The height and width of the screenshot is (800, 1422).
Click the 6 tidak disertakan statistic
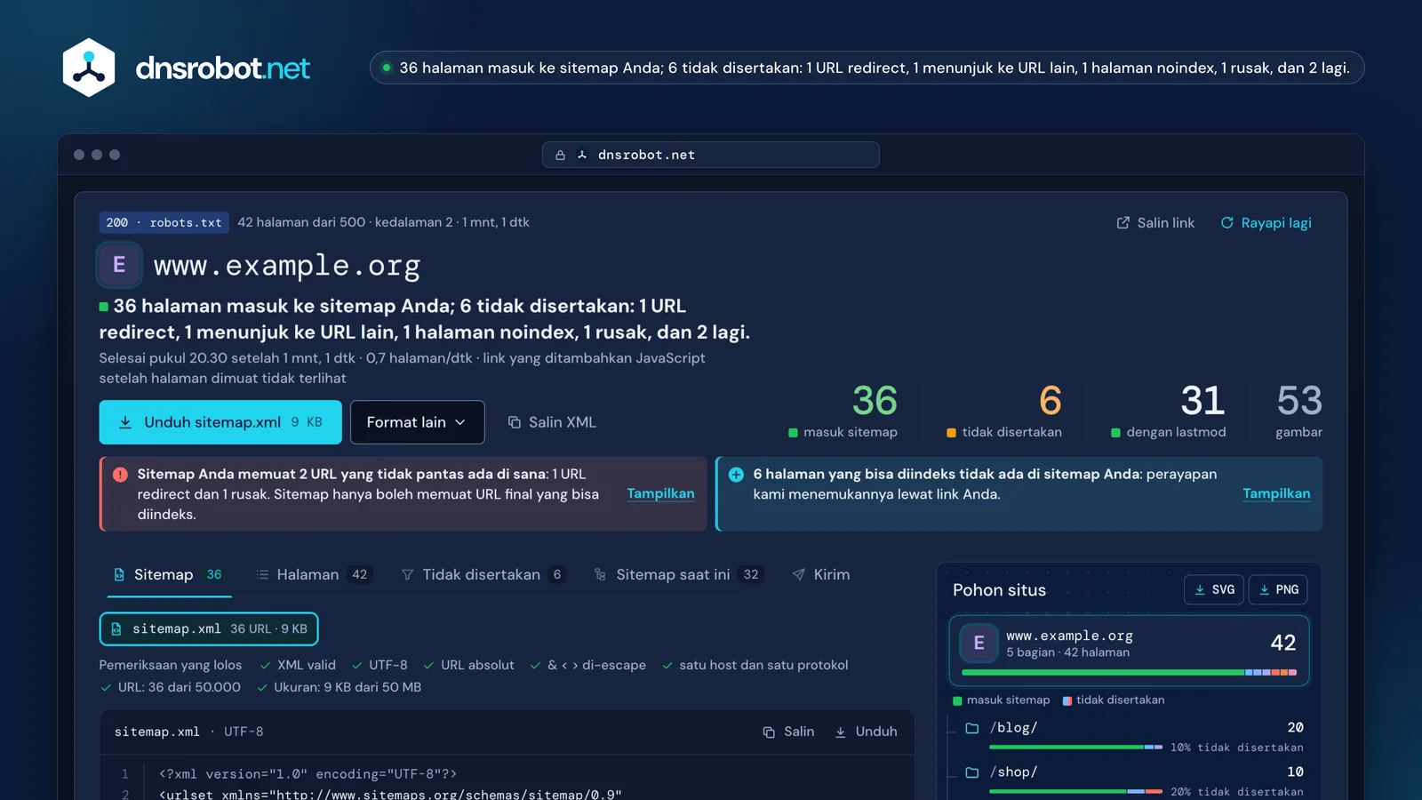coord(1004,411)
